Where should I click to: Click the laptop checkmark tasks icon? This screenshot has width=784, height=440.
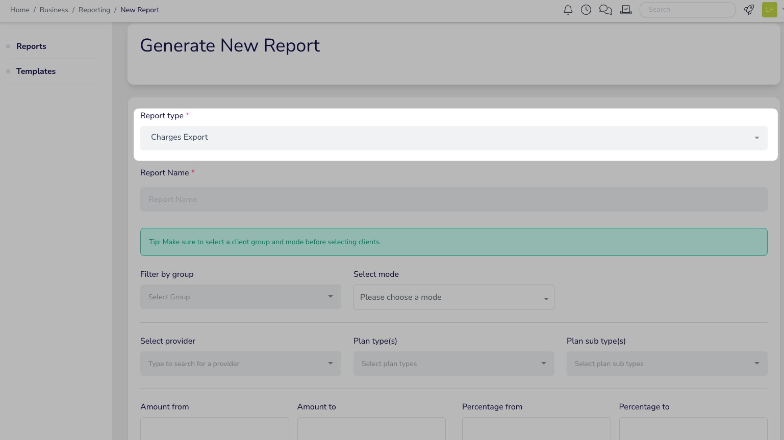point(626,10)
